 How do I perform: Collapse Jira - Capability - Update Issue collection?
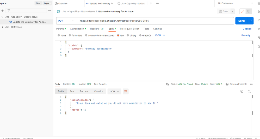coord(3,17)
